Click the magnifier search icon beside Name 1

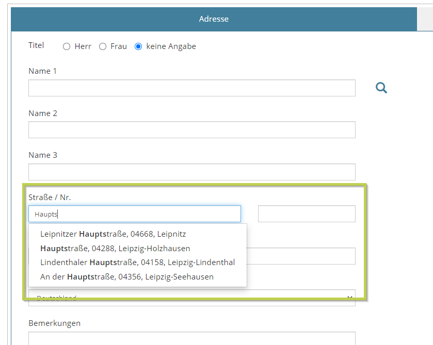pyautogui.click(x=381, y=88)
